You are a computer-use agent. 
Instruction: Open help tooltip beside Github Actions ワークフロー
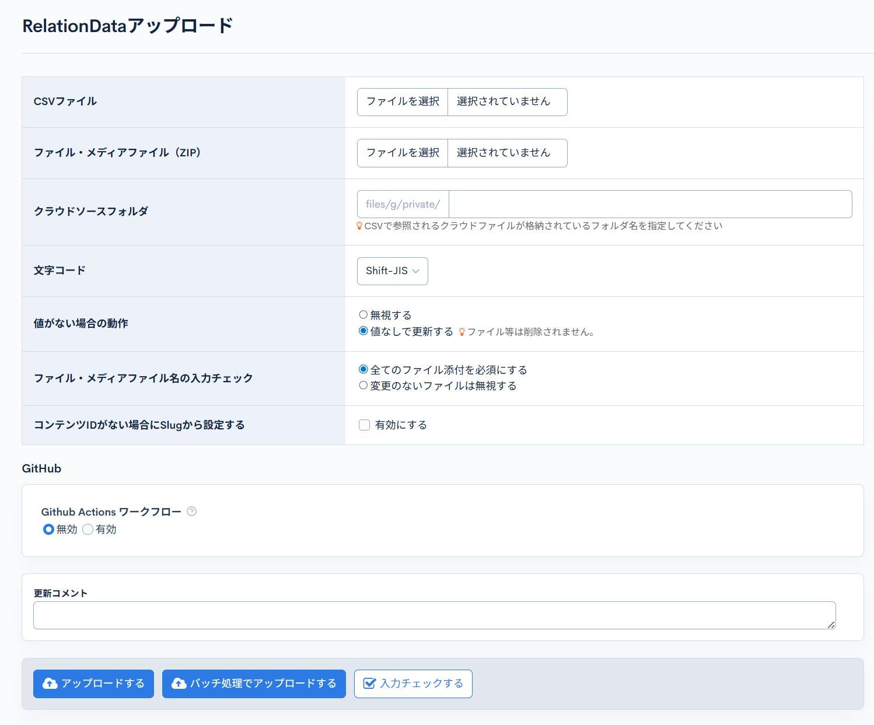193,512
